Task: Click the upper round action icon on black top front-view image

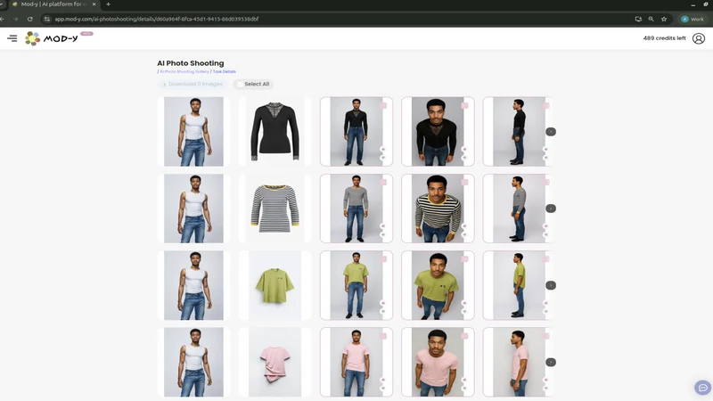Action: [x=383, y=149]
